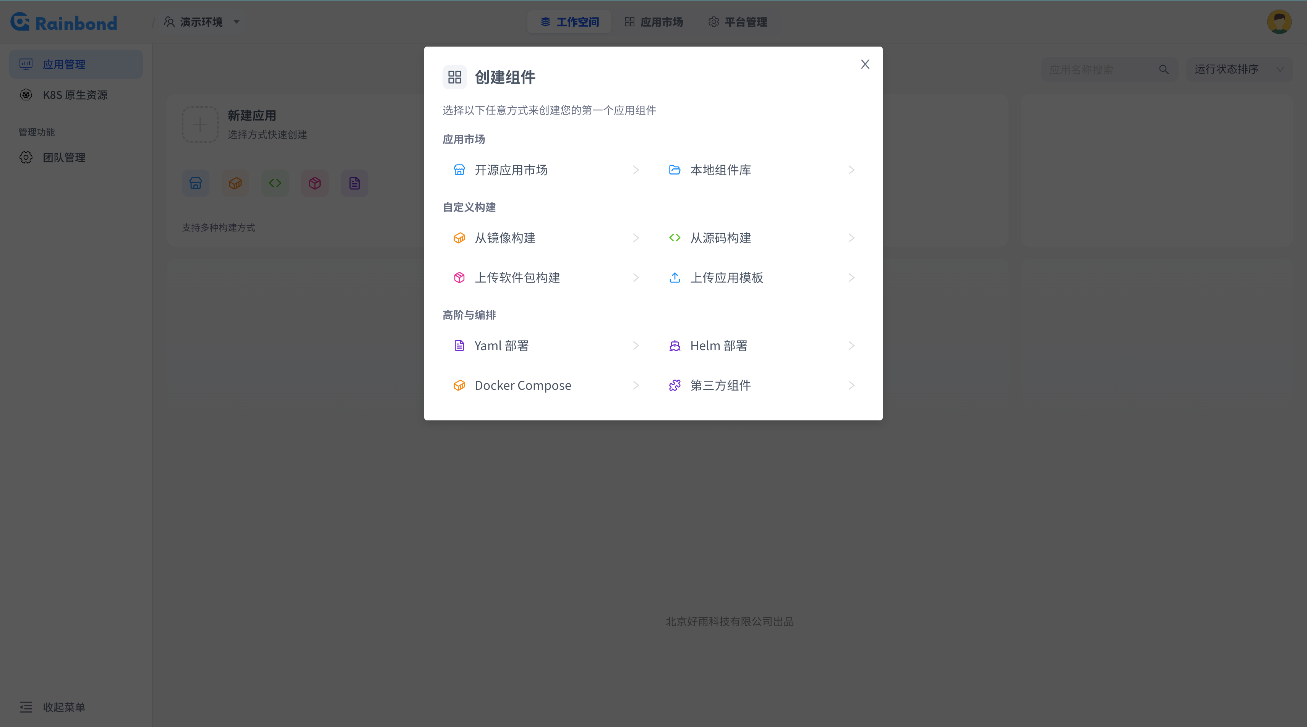This screenshot has height=727, width=1307.
Task: Click the 收起菜单 label
Action: [x=64, y=707]
